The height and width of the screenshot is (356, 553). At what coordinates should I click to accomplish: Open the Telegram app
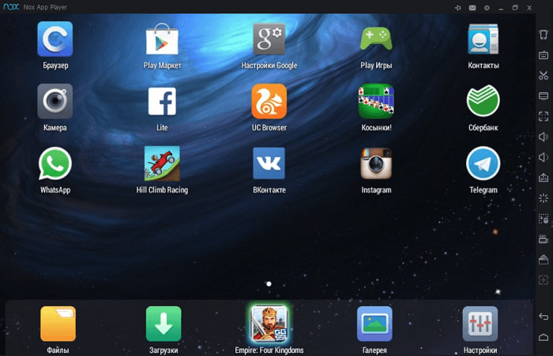pyautogui.click(x=483, y=164)
